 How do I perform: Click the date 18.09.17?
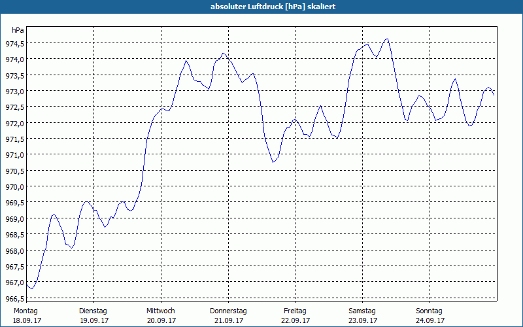[x=27, y=320]
